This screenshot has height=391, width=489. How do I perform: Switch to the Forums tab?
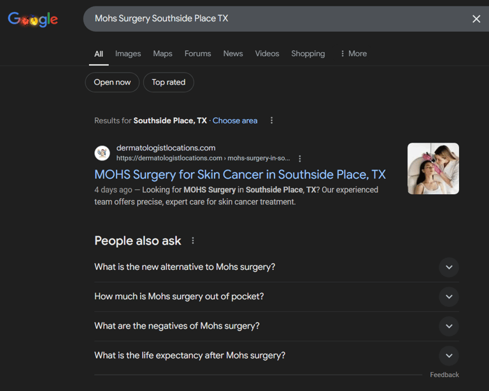click(198, 53)
